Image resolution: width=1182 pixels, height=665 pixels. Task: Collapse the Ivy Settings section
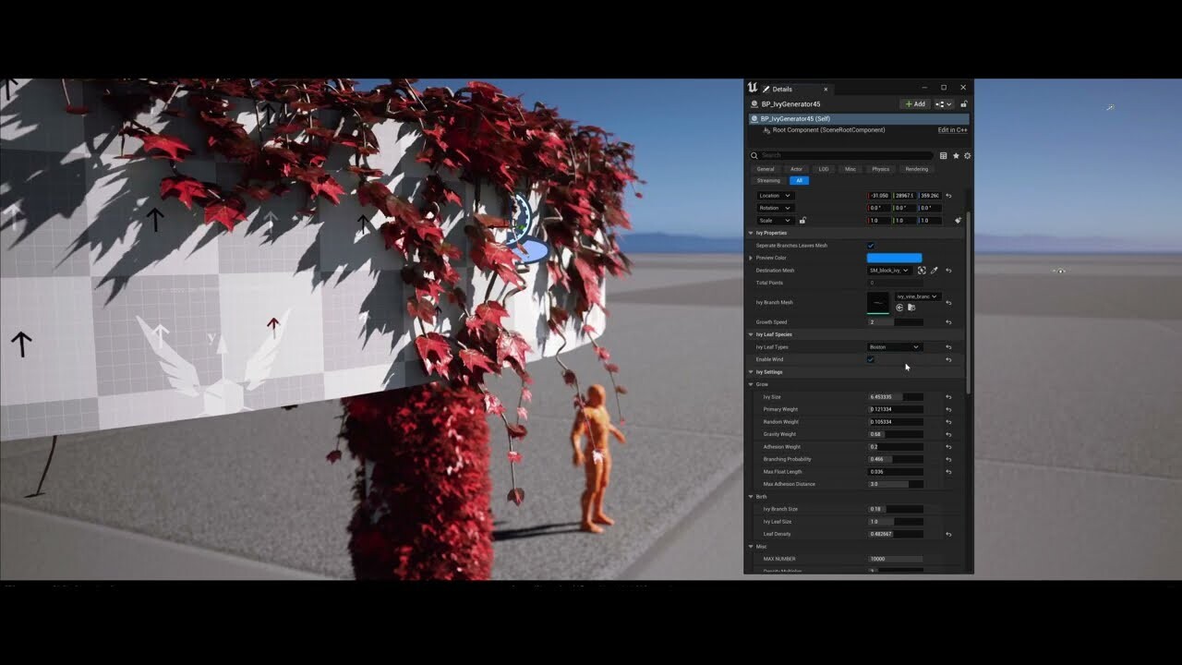[x=750, y=371]
